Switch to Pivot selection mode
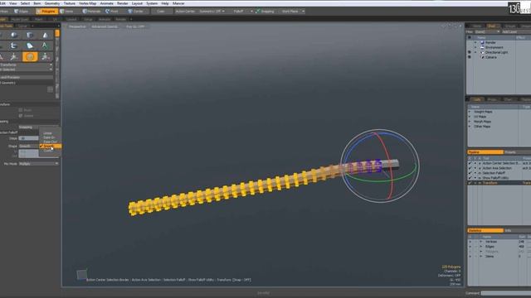The image size is (531, 298). tap(112, 11)
